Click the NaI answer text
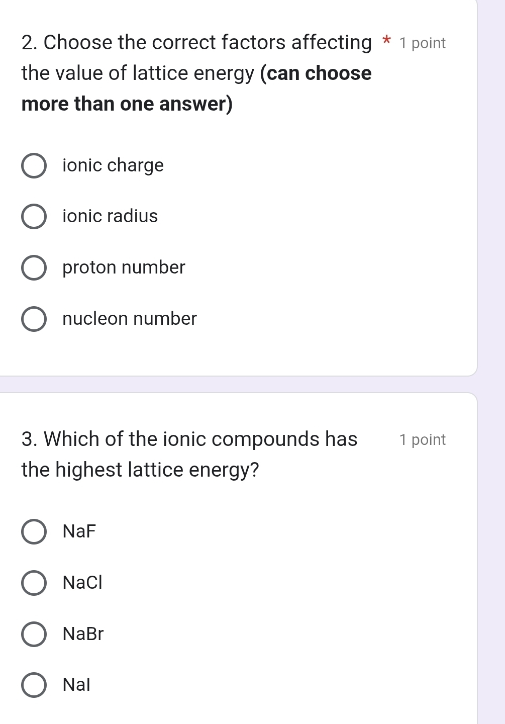Viewport: 505px width, 724px height. (76, 684)
